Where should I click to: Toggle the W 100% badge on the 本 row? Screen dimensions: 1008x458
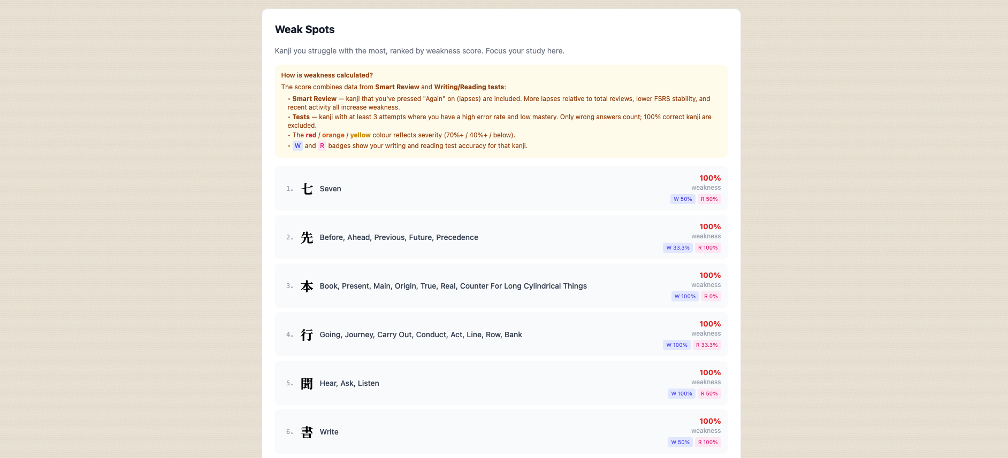[685, 296]
